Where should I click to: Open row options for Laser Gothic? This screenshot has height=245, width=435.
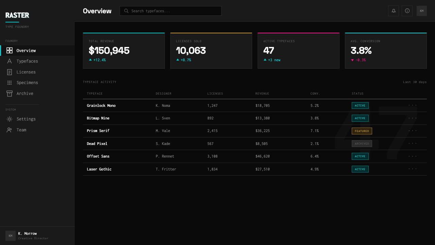point(413,169)
